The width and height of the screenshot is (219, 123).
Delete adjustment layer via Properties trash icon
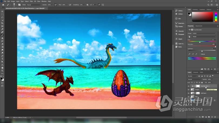215,69
